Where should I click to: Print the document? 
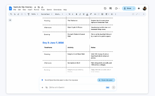[x=22, y=14]
